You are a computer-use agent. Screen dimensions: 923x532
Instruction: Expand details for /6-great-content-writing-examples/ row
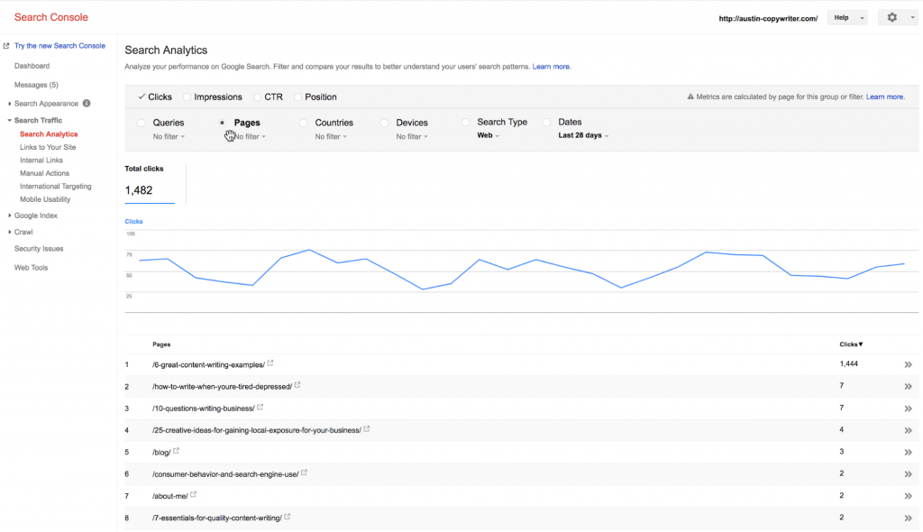tap(909, 364)
